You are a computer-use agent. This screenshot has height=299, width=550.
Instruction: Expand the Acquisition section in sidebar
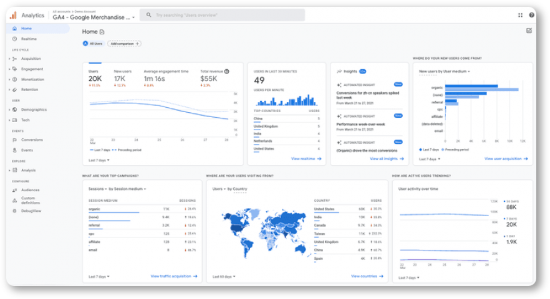(x=9, y=59)
